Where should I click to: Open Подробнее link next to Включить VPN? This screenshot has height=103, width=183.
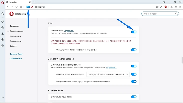(x=69, y=31)
